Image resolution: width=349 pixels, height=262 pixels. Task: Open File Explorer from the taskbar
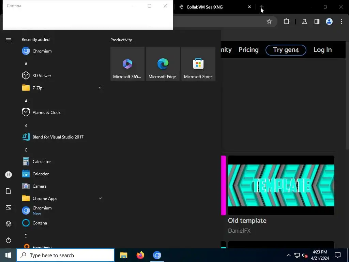(x=123, y=255)
